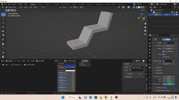The height and width of the screenshot is (100, 179).
Task: Click the Material.009 name field
Action: pyautogui.click(x=74, y=61)
